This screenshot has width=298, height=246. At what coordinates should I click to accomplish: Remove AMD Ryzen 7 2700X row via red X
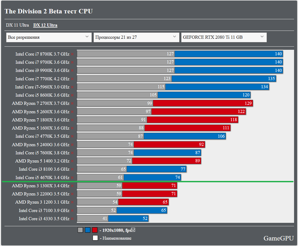[72, 104]
